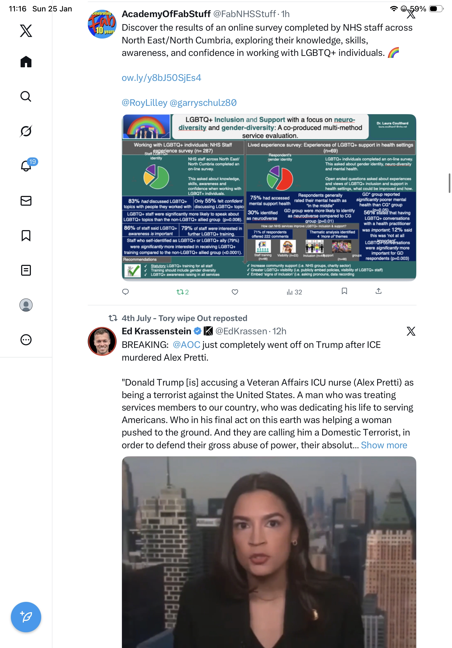This screenshot has width=452, height=648.
Task: Open the ow.ly/y8bJ50SjEs4 link
Action: coord(162,78)
